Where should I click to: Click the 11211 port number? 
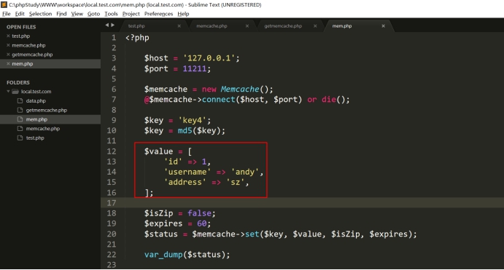point(195,68)
